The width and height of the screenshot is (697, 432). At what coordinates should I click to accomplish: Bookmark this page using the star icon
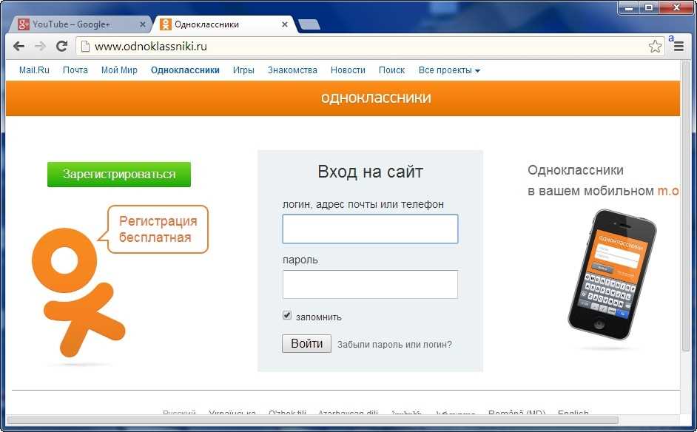654,46
